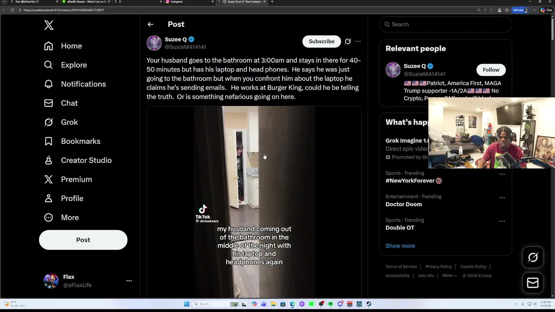
Task: Open the floating messages envelope button
Action: click(533, 283)
